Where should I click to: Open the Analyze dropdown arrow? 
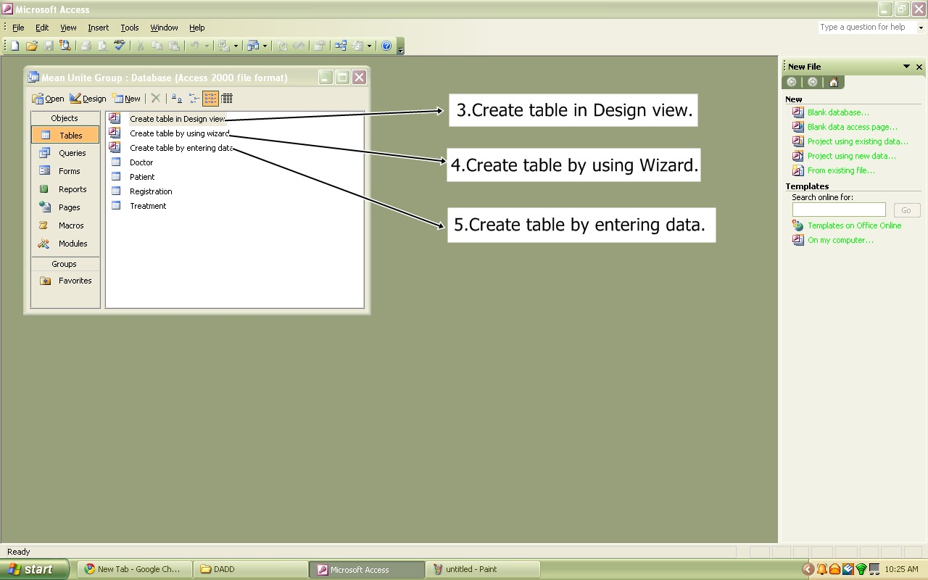(265, 46)
